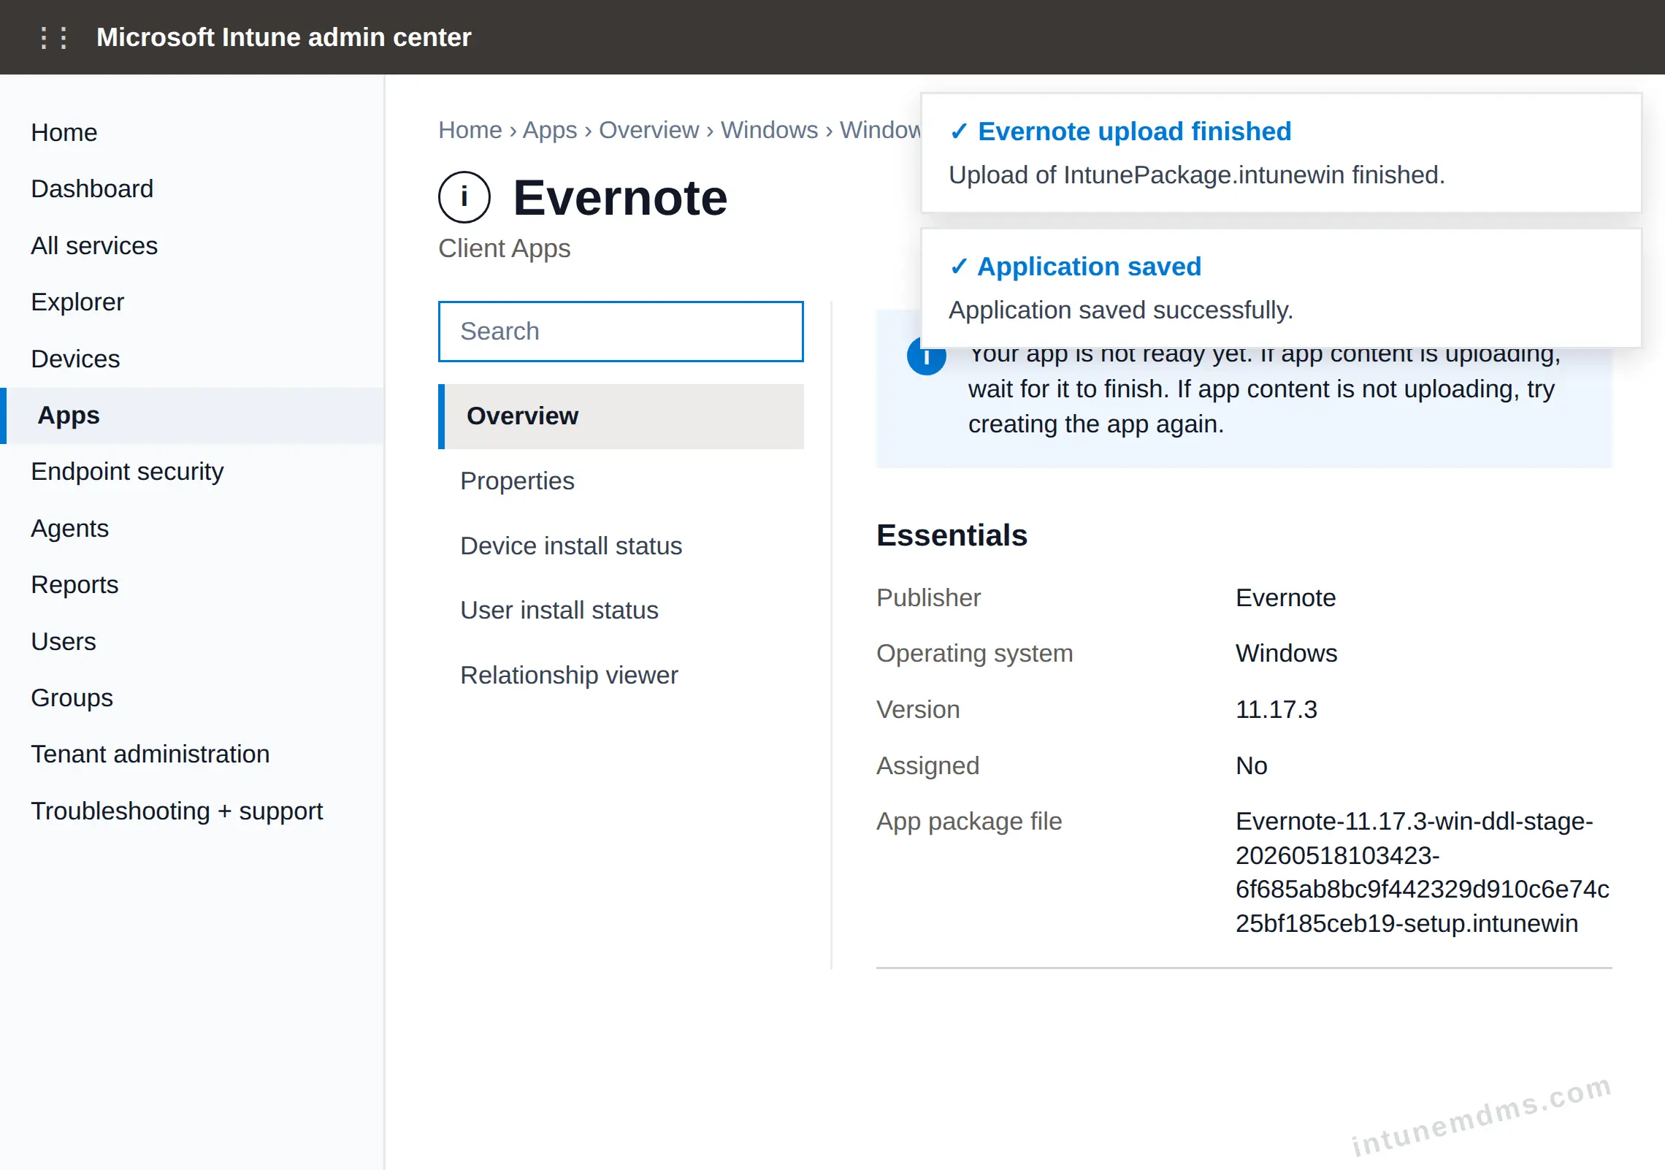Click the Evernote page title
The height and width of the screenshot is (1170, 1665).
coord(620,197)
